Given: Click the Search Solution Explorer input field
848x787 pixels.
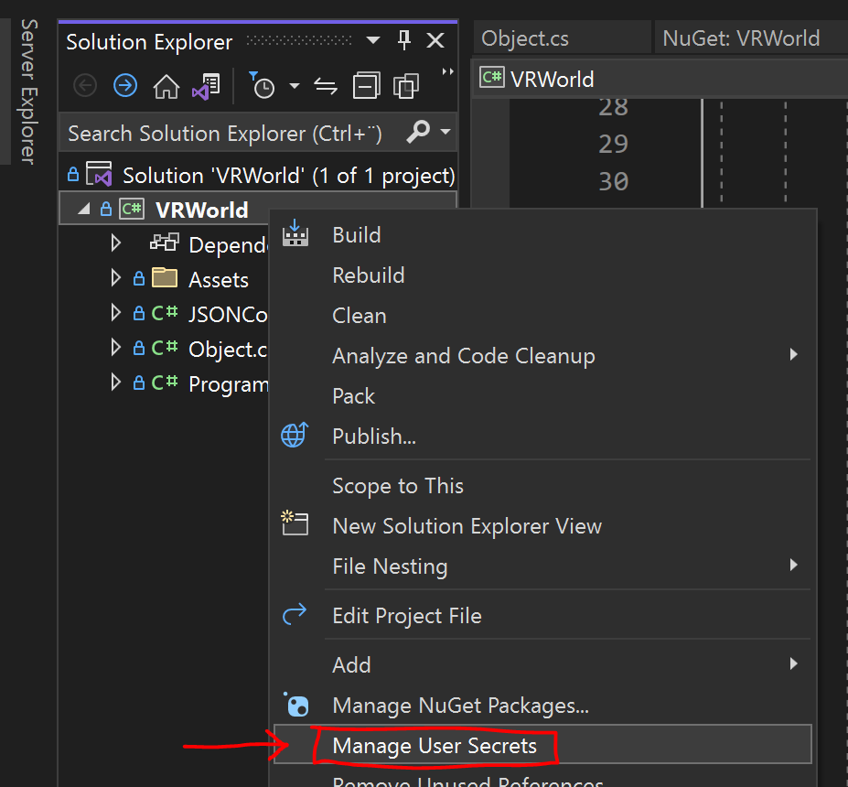Looking at the screenshot, I should click(x=232, y=133).
